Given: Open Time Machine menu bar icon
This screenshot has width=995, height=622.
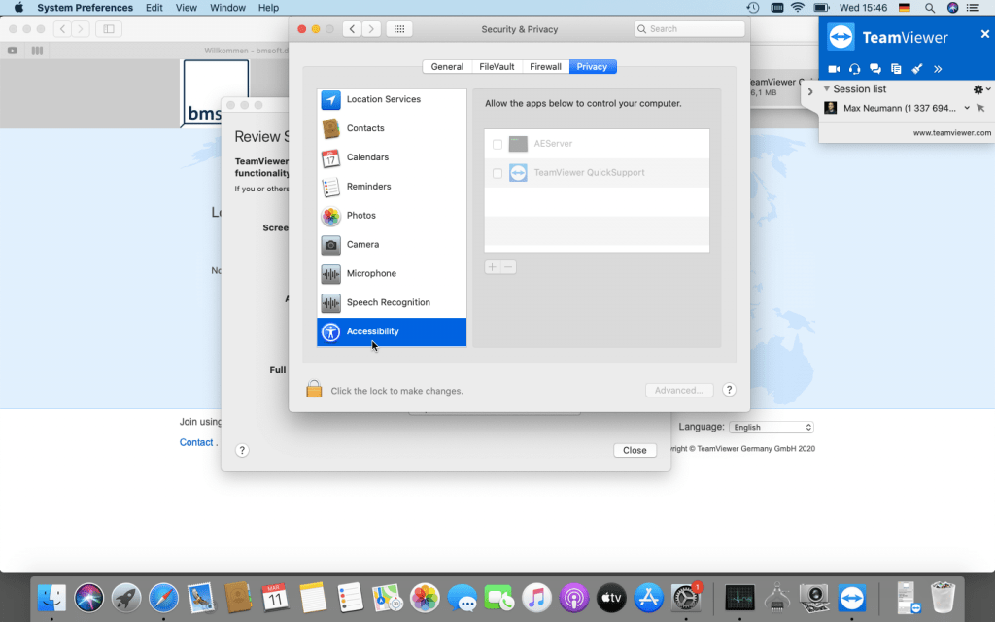Looking at the screenshot, I should (x=753, y=8).
